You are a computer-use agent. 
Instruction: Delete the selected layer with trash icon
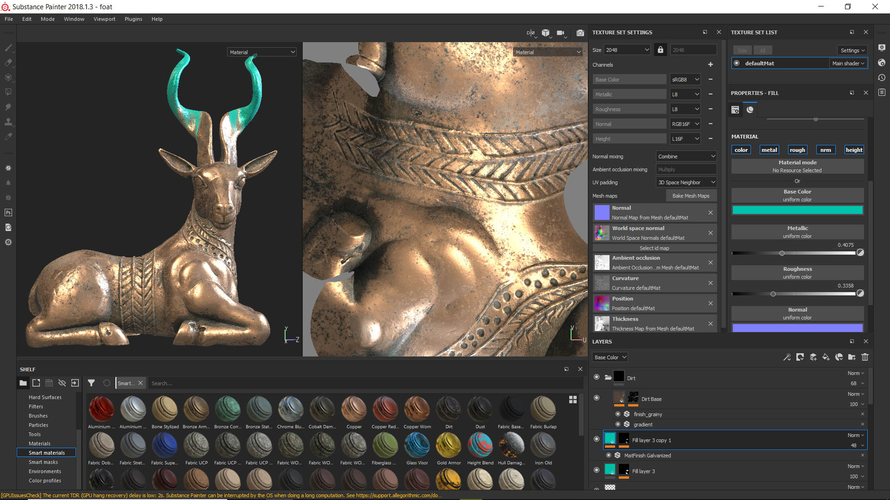pyautogui.click(x=865, y=357)
